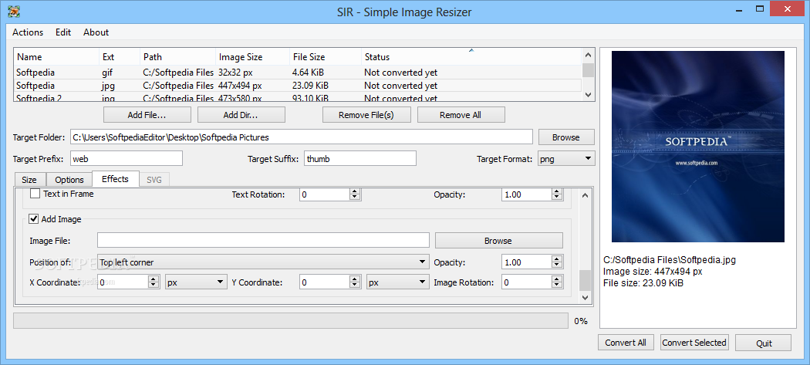Click the SIR app icon in title bar
This screenshot has height=365, width=810.
(13, 11)
